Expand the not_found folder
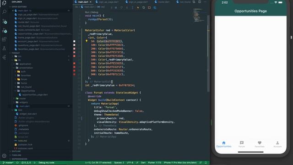Viewport: 293px width, 165px height. (26, 87)
